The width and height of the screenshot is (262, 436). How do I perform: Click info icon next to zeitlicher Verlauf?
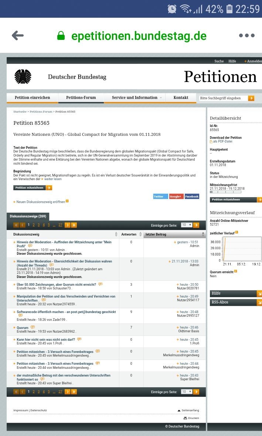pyautogui.click(x=237, y=232)
